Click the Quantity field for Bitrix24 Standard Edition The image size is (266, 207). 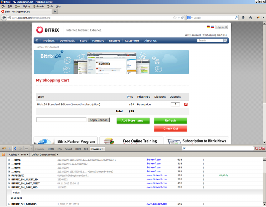tap(175, 104)
